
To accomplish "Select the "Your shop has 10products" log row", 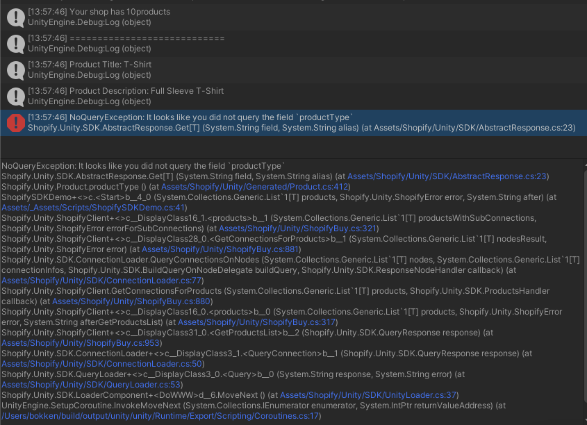I will coord(293,17).
